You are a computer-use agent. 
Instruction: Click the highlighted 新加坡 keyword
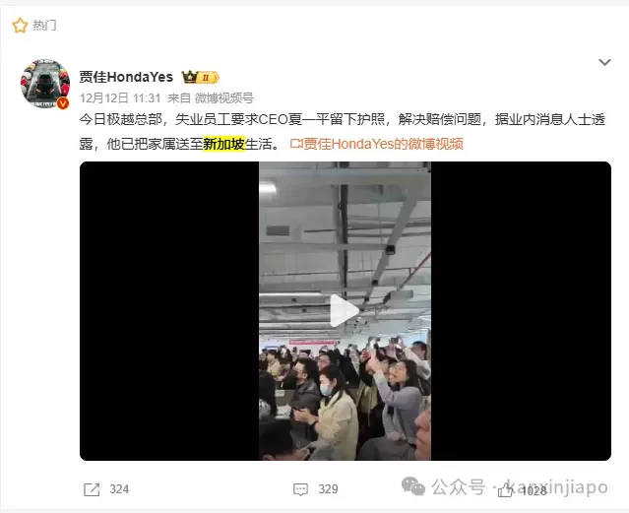coord(223,144)
